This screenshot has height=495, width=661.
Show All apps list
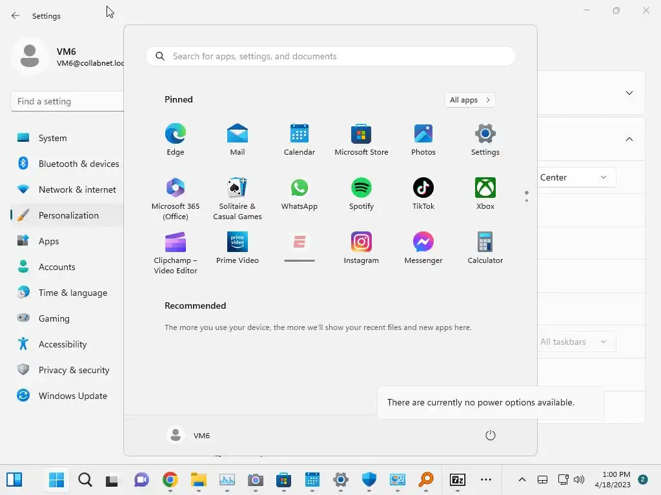pyautogui.click(x=470, y=100)
